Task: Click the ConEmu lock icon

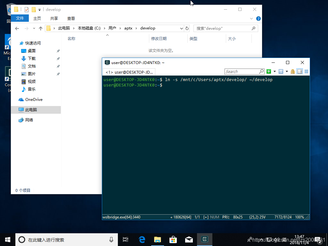Action: pyautogui.click(x=293, y=71)
